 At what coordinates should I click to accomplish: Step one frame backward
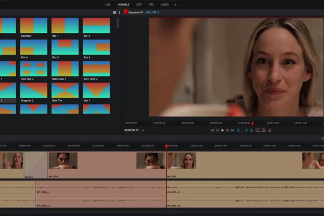click(x=217, y=130)
